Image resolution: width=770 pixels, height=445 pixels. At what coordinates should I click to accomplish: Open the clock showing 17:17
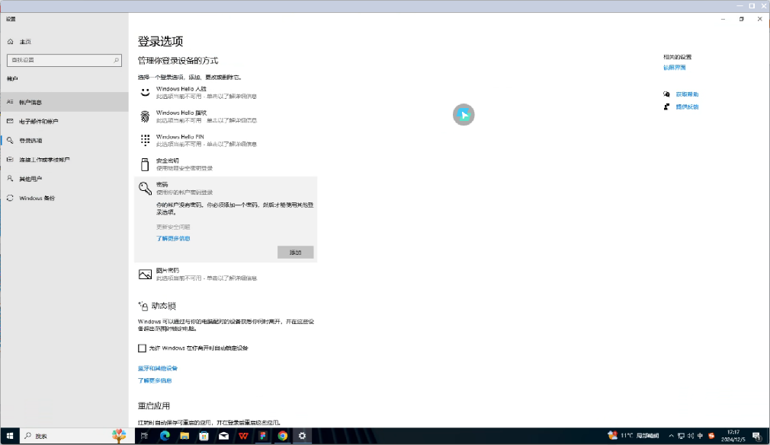[733, 436]
